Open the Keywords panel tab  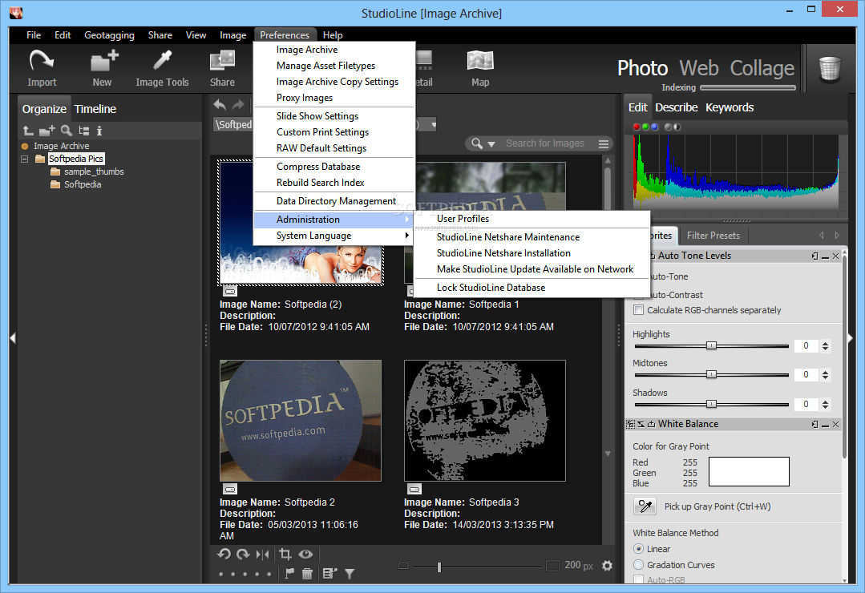click(x=730, y=107)
